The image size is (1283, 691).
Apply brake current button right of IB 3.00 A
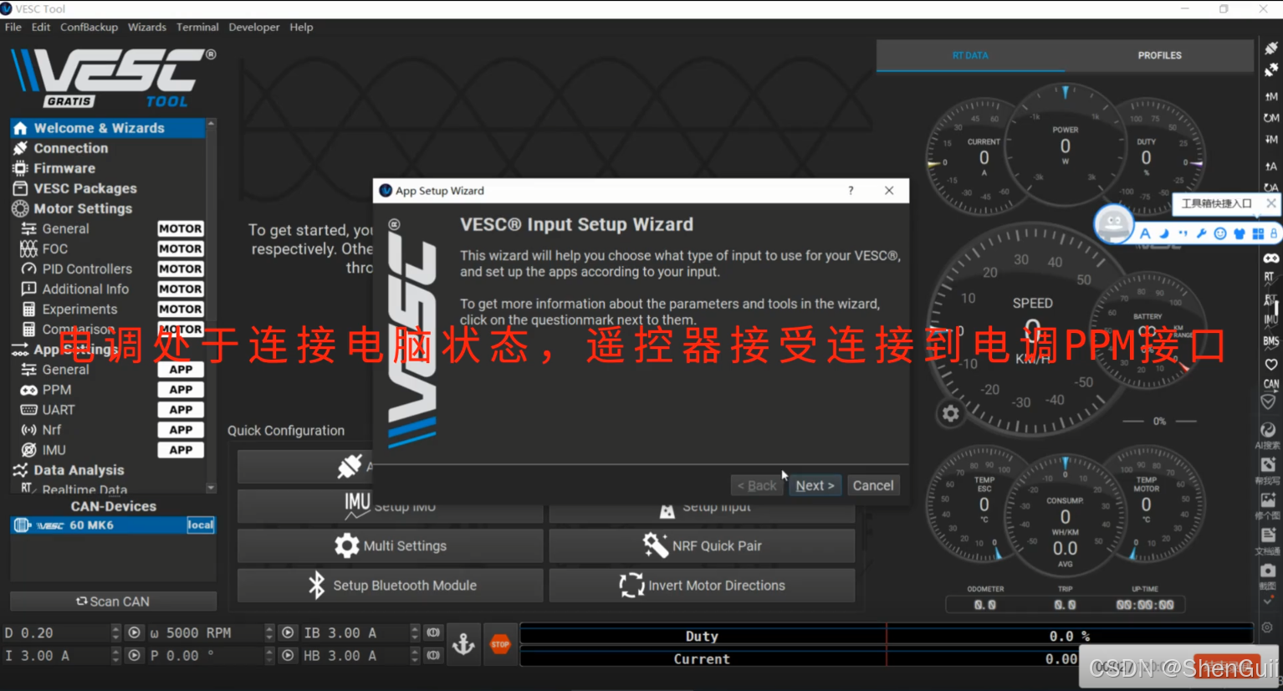pos(433,632)
